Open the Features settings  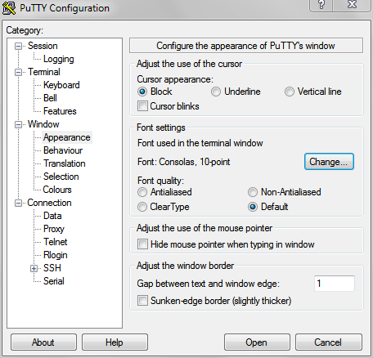point(60,111)
